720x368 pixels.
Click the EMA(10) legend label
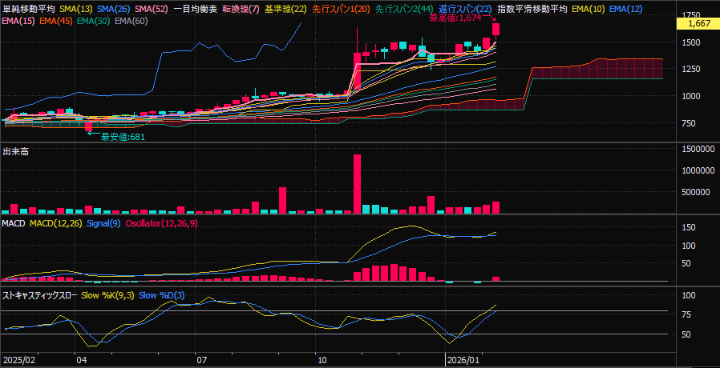coord(589,8)
